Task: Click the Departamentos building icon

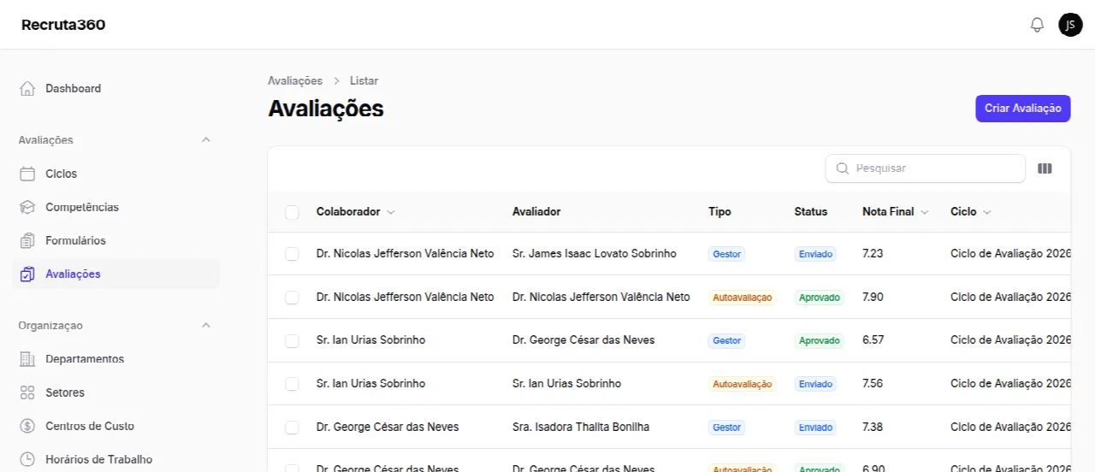Action: 27,359
